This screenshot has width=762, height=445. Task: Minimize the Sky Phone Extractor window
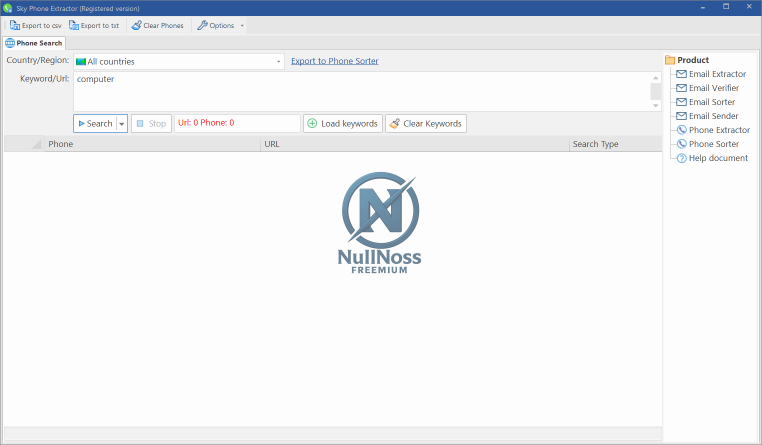pyautogui.click(x=703, y=7)
